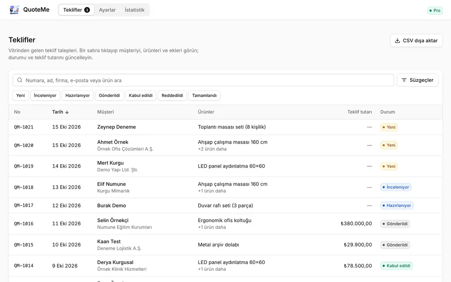Screen dimensions: 451x282
Task: Click the search magnifier icon
Action: click(x=20, y=80)
